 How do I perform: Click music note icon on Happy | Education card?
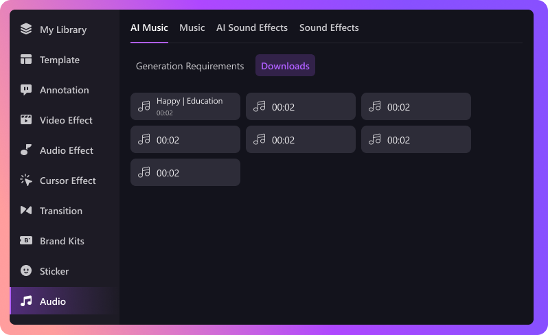144,106
